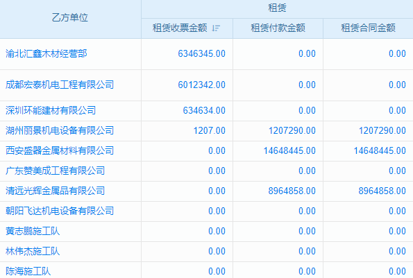Image resolution: width=413 pixels, height=278 pixels.
Task: Click 租赁合同金额 0.00 for 成都宏泰机电工程有限公司
Action: point(398,85)
